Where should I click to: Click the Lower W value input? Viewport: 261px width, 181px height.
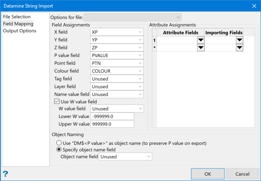(112, 116)
